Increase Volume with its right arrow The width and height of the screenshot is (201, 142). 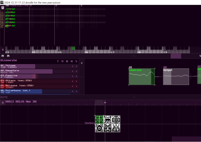[x=77, y=66]
